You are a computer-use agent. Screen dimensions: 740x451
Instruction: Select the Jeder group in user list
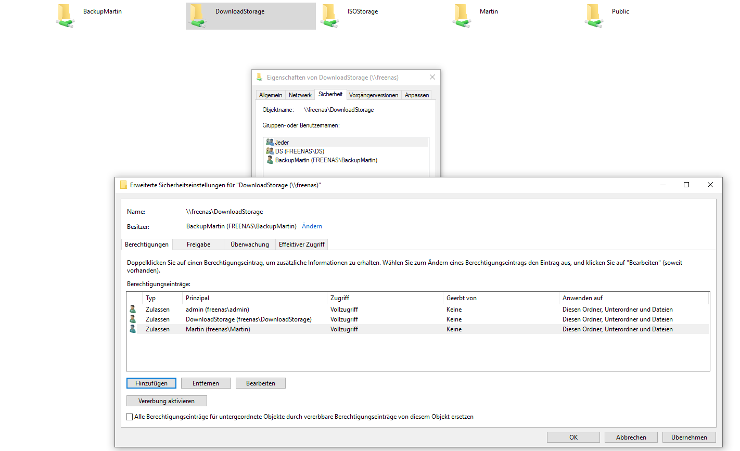pos(282,142)
